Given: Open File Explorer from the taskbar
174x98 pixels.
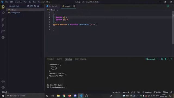Looking at the screenshot, I should [x=58, y=96].
